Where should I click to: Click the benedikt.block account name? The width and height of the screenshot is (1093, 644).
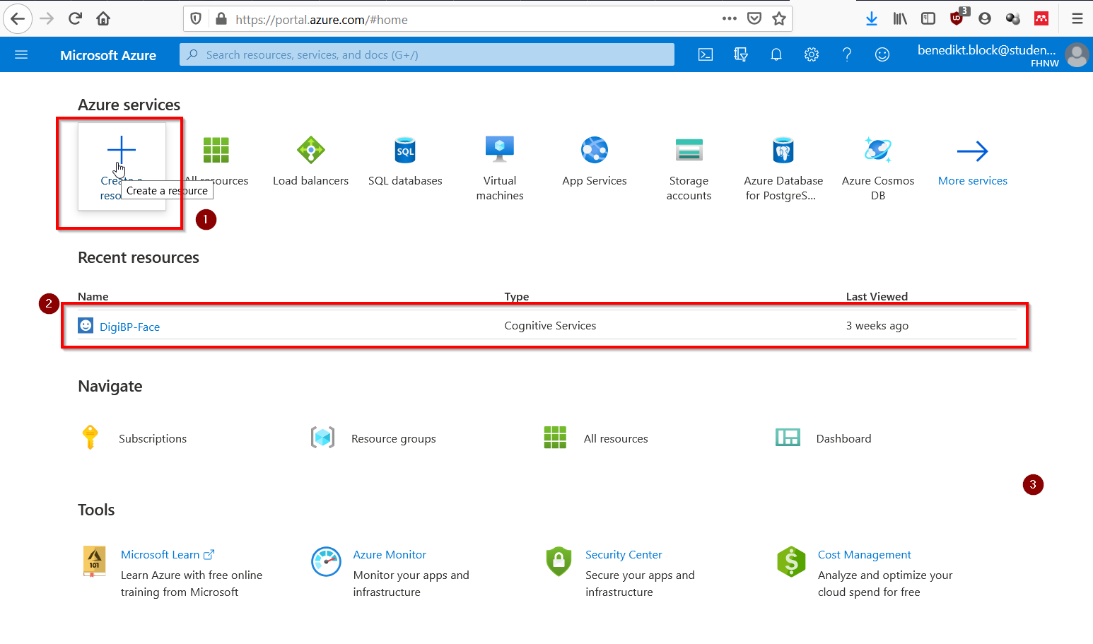pos(987,50)
